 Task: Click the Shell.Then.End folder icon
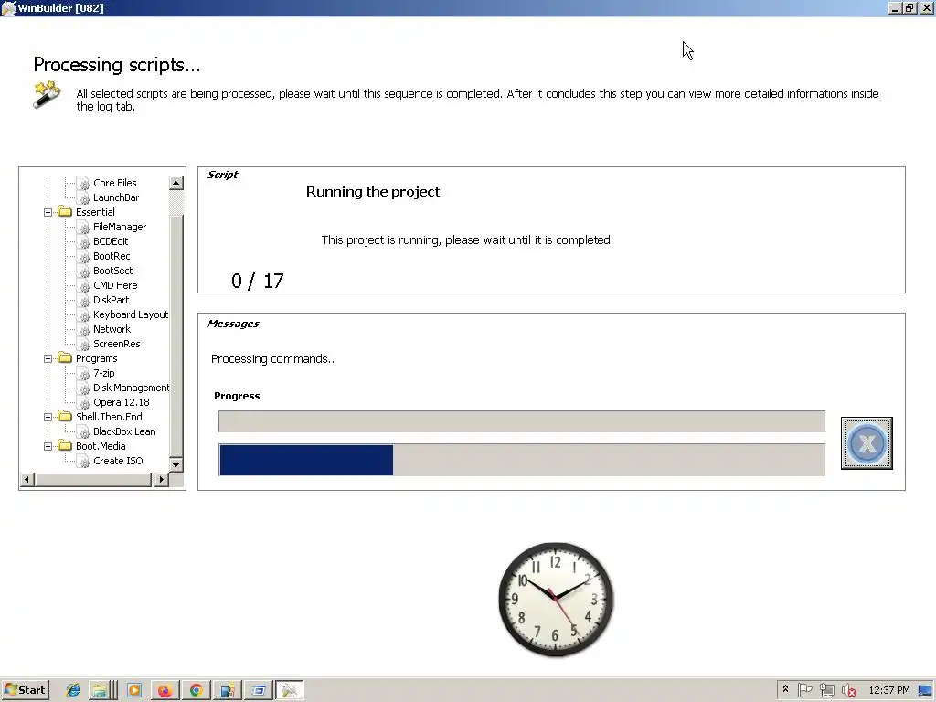[65, 417]
